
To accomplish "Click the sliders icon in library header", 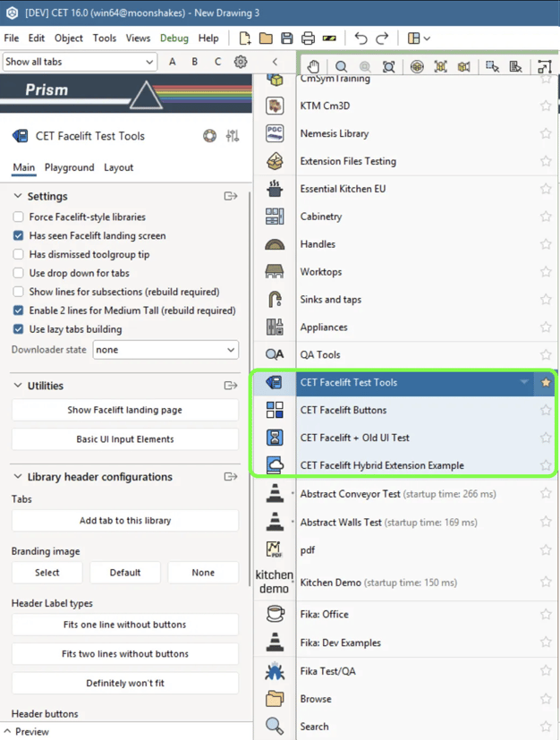I will tap(232, 136).
